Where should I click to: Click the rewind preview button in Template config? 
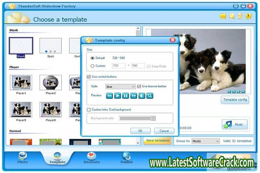[x=109, y=96]
